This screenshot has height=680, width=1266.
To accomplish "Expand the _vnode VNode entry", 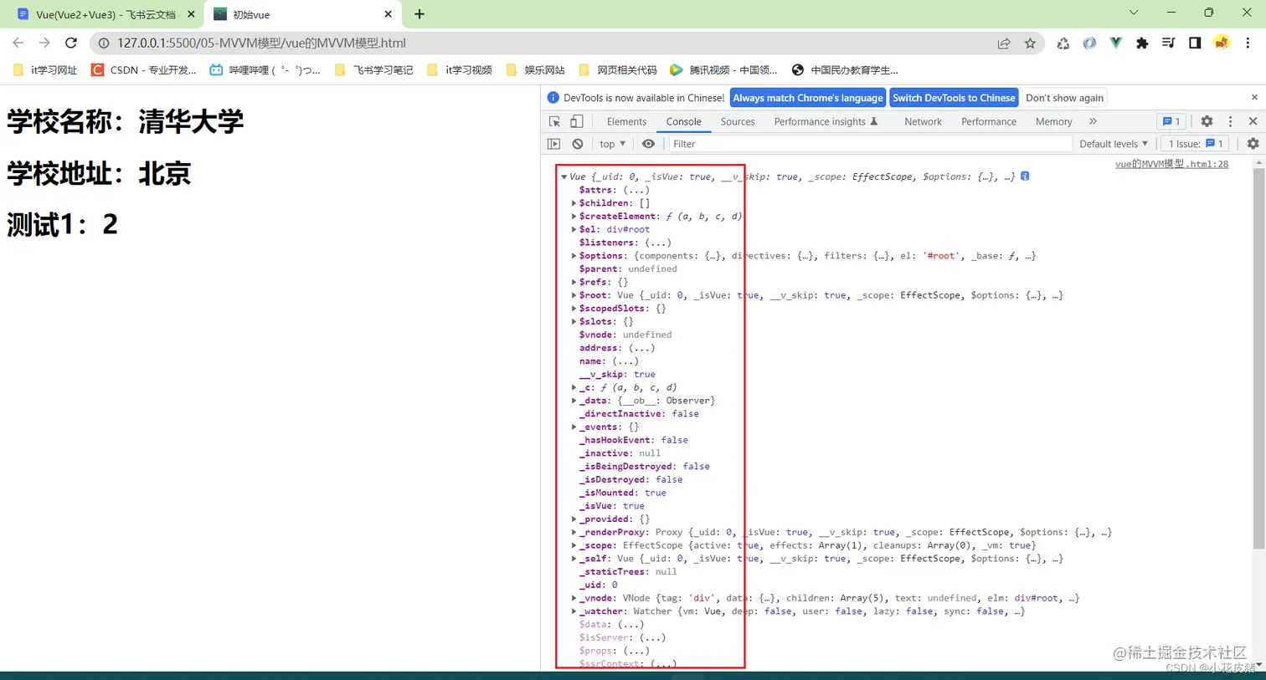I will [x=574, y=598].
